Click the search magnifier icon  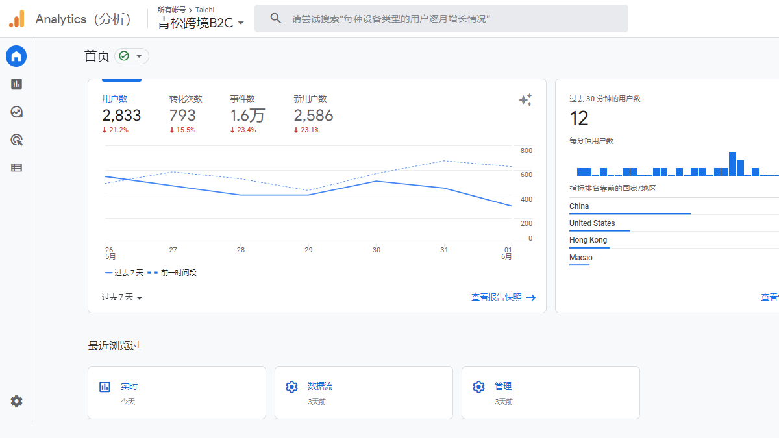(x=276, y=19)
